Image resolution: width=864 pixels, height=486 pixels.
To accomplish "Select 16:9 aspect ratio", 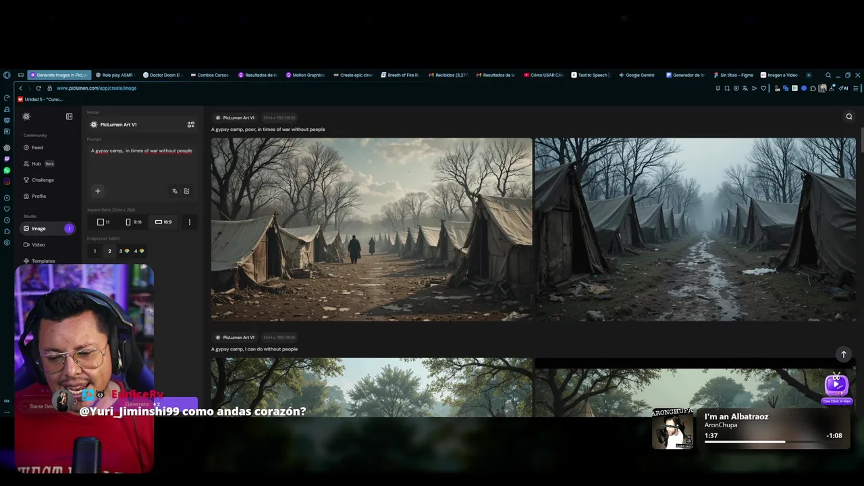I will point(163,222).
